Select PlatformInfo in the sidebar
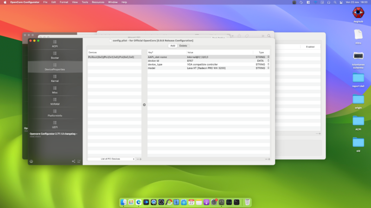The width and height of the screenshot is (371, 208). pyautogui.click(x=55, y=113)
